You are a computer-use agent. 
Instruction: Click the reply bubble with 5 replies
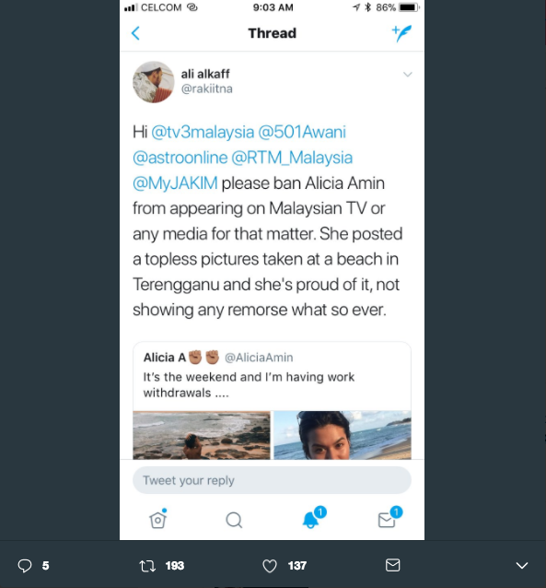pyautogui.click(x=25, y=566)
